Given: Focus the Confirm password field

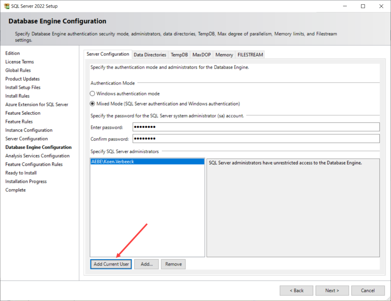Looking at the screenshot, I should point(256,139).
